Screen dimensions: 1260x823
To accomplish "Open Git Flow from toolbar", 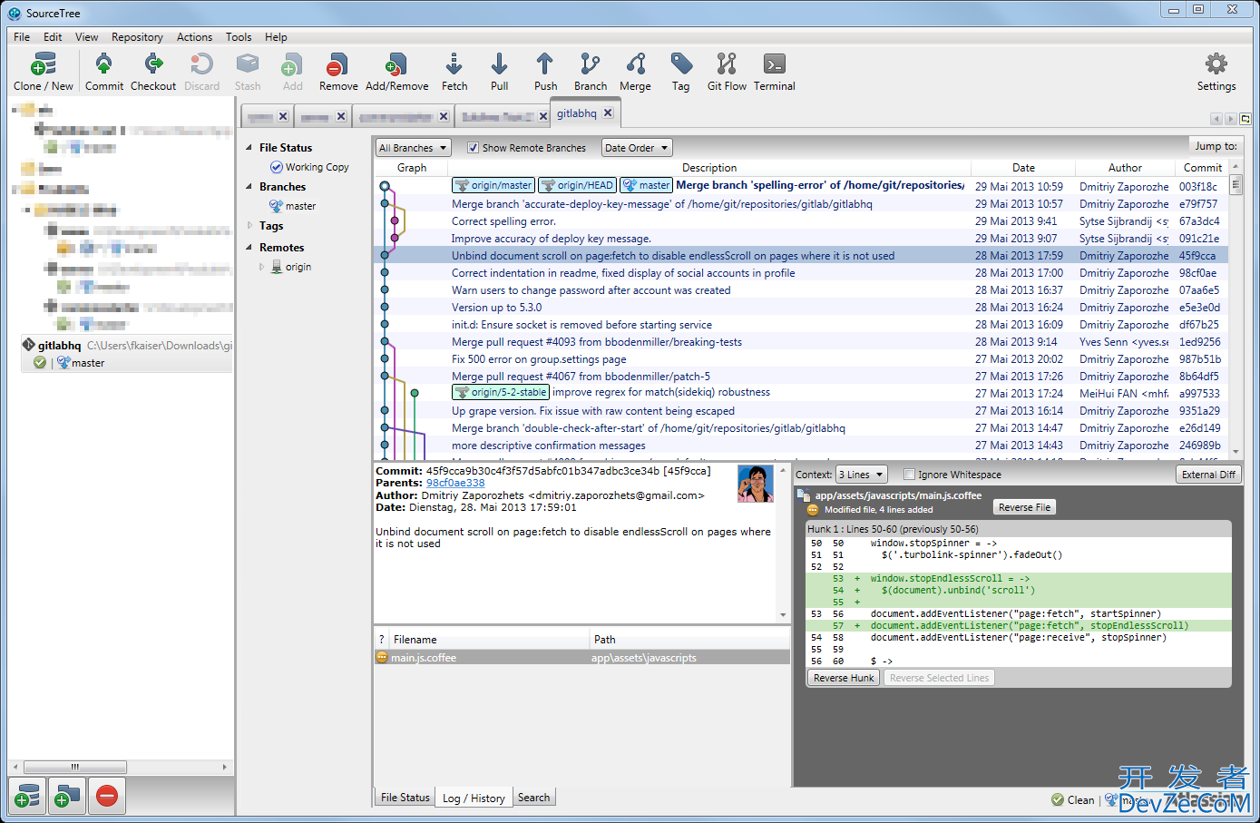I will point(727,72).
